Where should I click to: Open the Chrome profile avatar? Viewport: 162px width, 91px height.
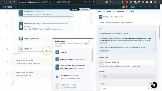[155, 2]
